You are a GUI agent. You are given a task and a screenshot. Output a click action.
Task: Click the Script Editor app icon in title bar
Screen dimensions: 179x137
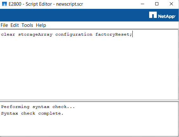[4, 4]
